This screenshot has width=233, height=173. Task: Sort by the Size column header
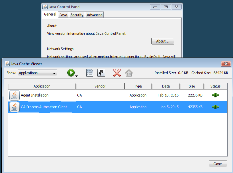[192, 86]
